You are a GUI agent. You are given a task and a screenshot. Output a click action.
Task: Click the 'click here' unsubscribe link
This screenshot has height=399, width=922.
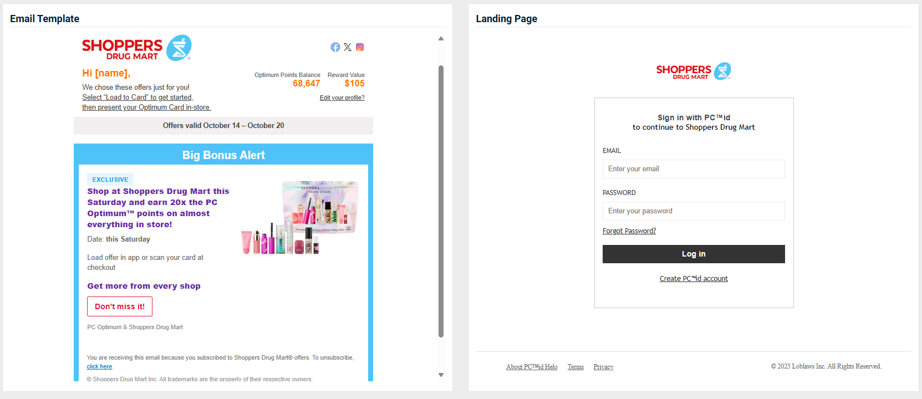coord(99,367)
